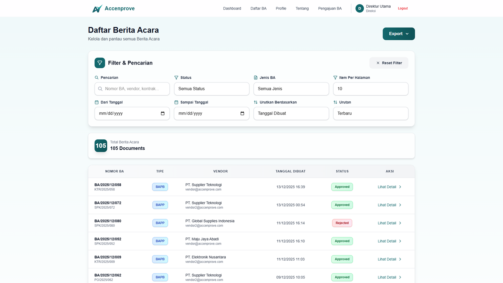Open the Urutkan Berdasarkan dropdown
Viewport: 503px width, 283px height.
point(291,113)
